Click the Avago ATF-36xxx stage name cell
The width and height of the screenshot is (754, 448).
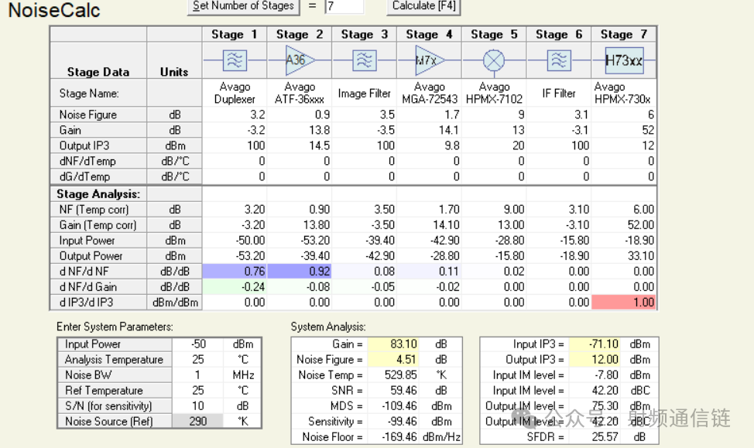[300, 93]
